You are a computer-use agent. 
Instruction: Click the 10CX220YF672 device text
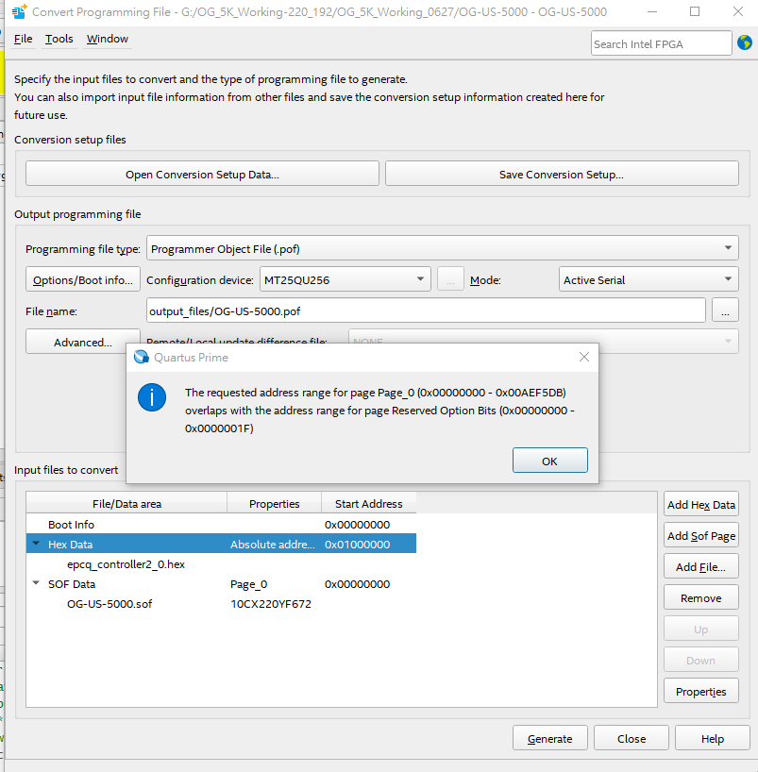point(270,603)
